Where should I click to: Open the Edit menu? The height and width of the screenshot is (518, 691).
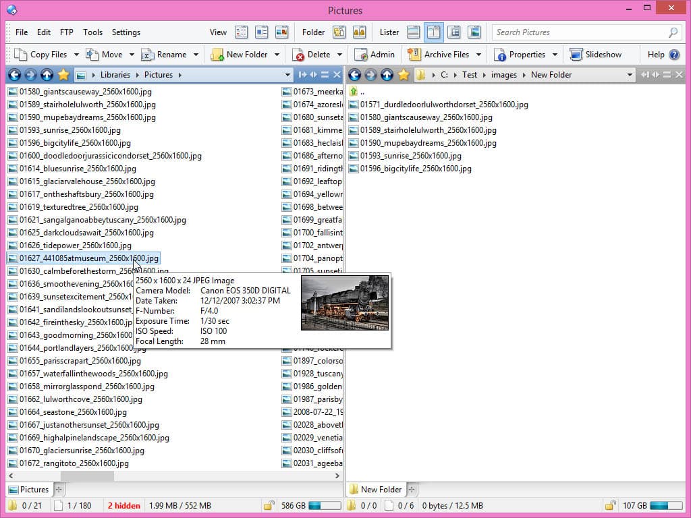click(44, 32)
